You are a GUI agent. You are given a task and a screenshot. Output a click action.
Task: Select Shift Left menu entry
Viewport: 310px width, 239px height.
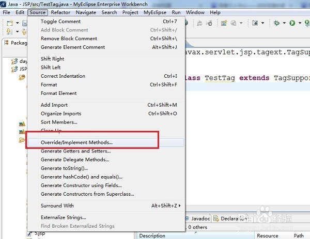coord(106,67)
